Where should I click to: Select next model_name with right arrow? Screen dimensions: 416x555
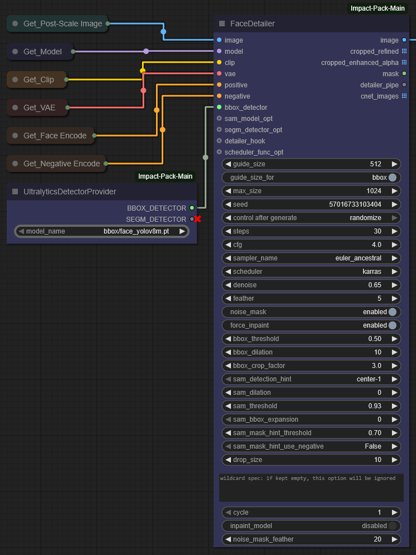click(x=182, y=231)
